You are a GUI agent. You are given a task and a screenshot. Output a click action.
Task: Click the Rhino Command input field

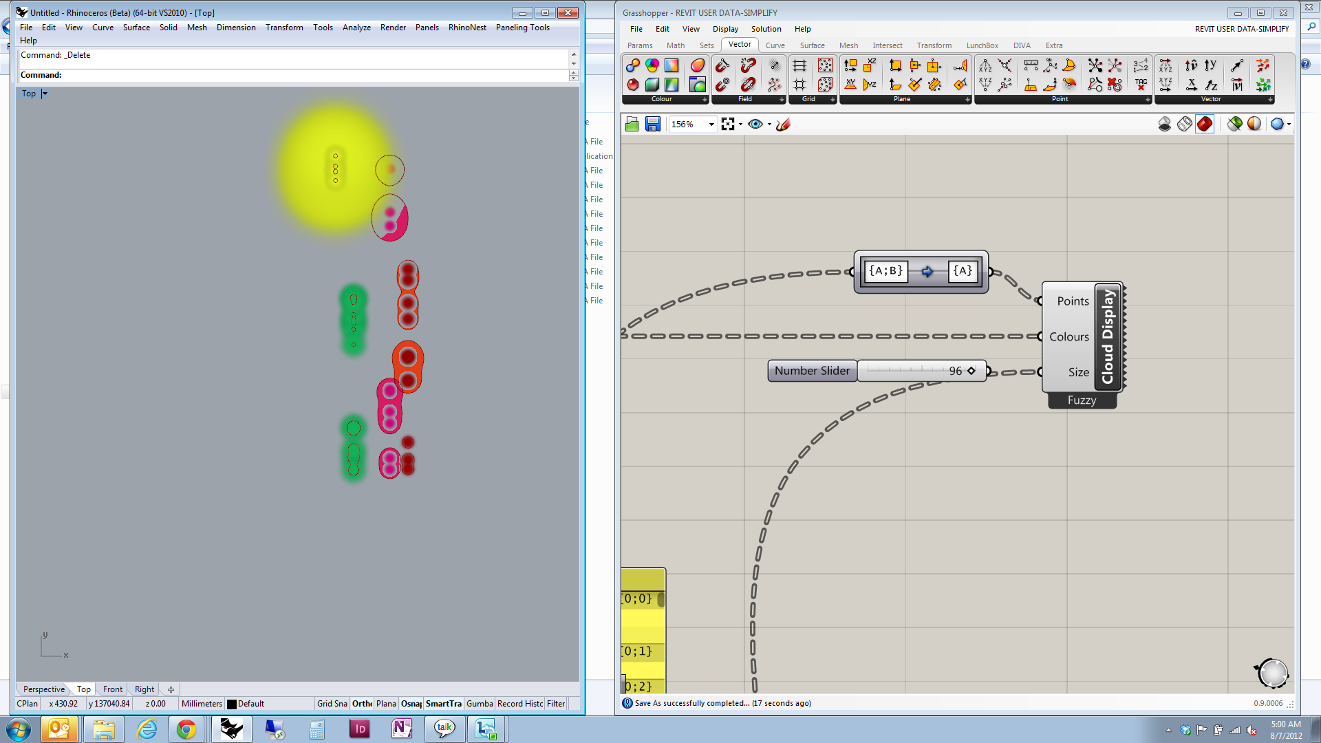click(294, 75)
